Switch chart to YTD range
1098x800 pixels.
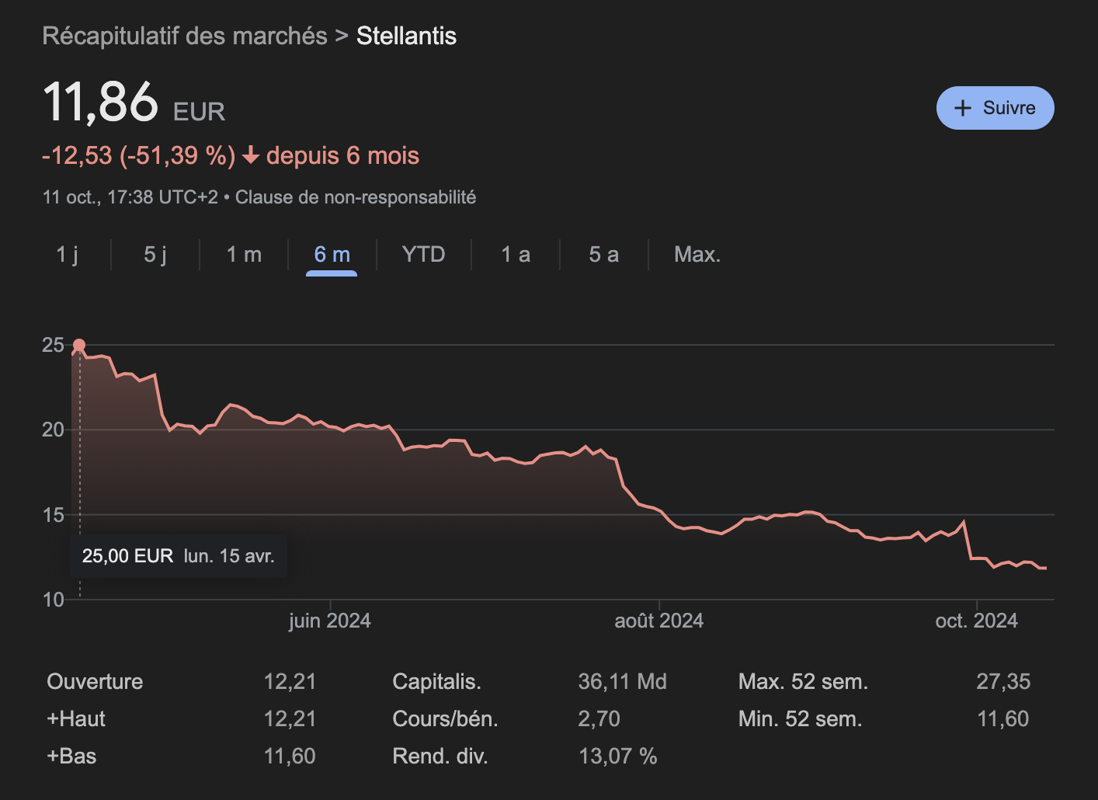(423, 255)
